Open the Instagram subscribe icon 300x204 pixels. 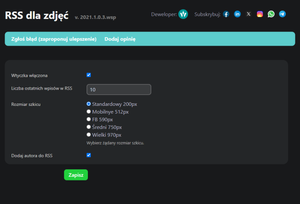(x=260, y=14)
